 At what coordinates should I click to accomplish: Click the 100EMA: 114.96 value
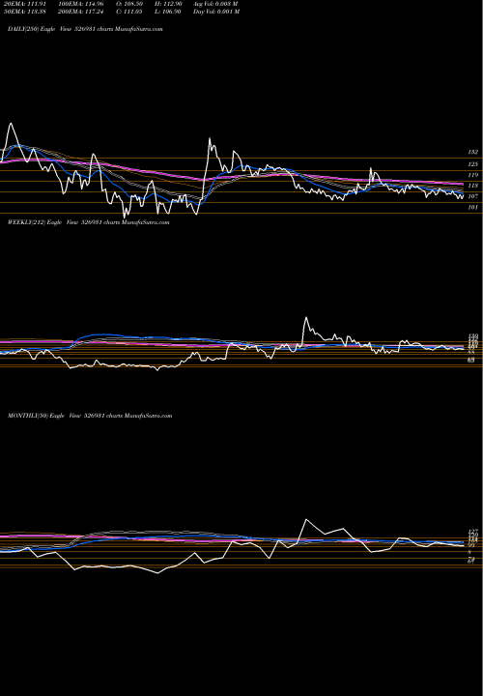81,4
